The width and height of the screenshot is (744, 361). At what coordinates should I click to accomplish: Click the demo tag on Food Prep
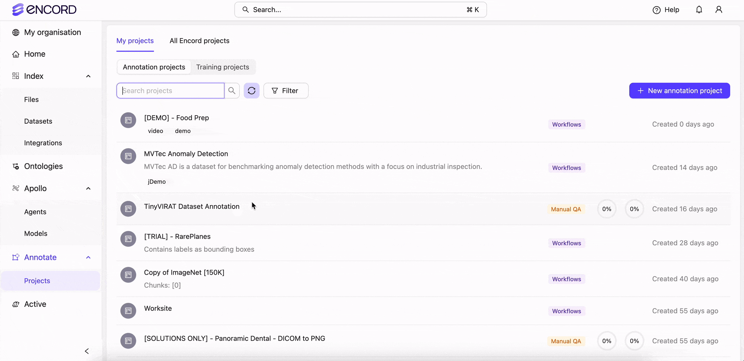183,131
